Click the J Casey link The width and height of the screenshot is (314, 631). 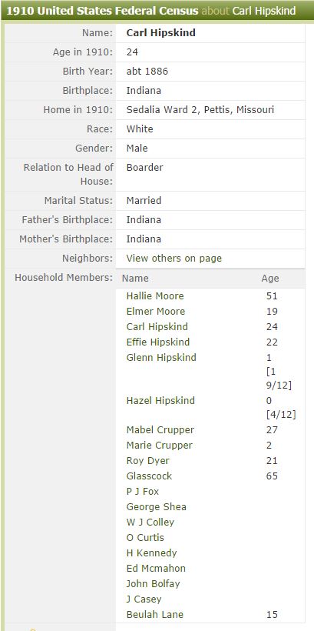pyautogui.click(x=144, y=599)
